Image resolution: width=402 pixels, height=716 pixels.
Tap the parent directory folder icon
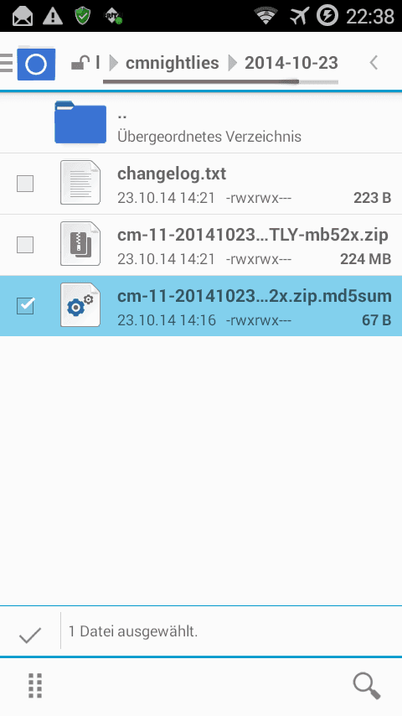[80, 122]
